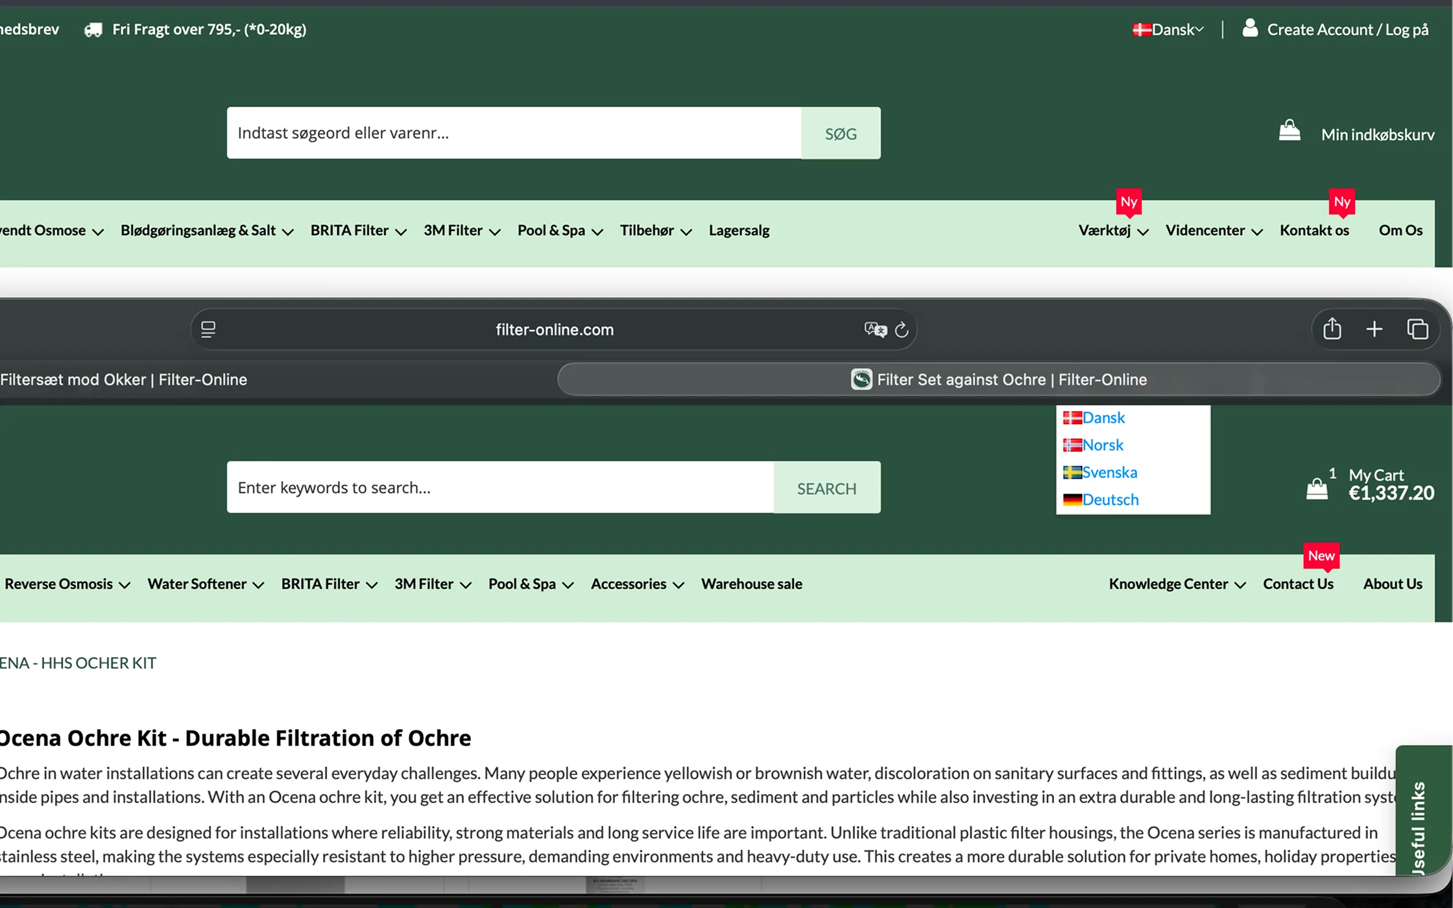Viewport: 1453px width, 908px height.
Task: Open the About Us link
Action: [x=1393, y=584]
